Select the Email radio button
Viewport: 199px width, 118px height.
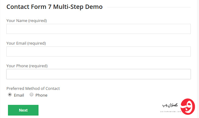pyautogui.click(x=10, y=95)
